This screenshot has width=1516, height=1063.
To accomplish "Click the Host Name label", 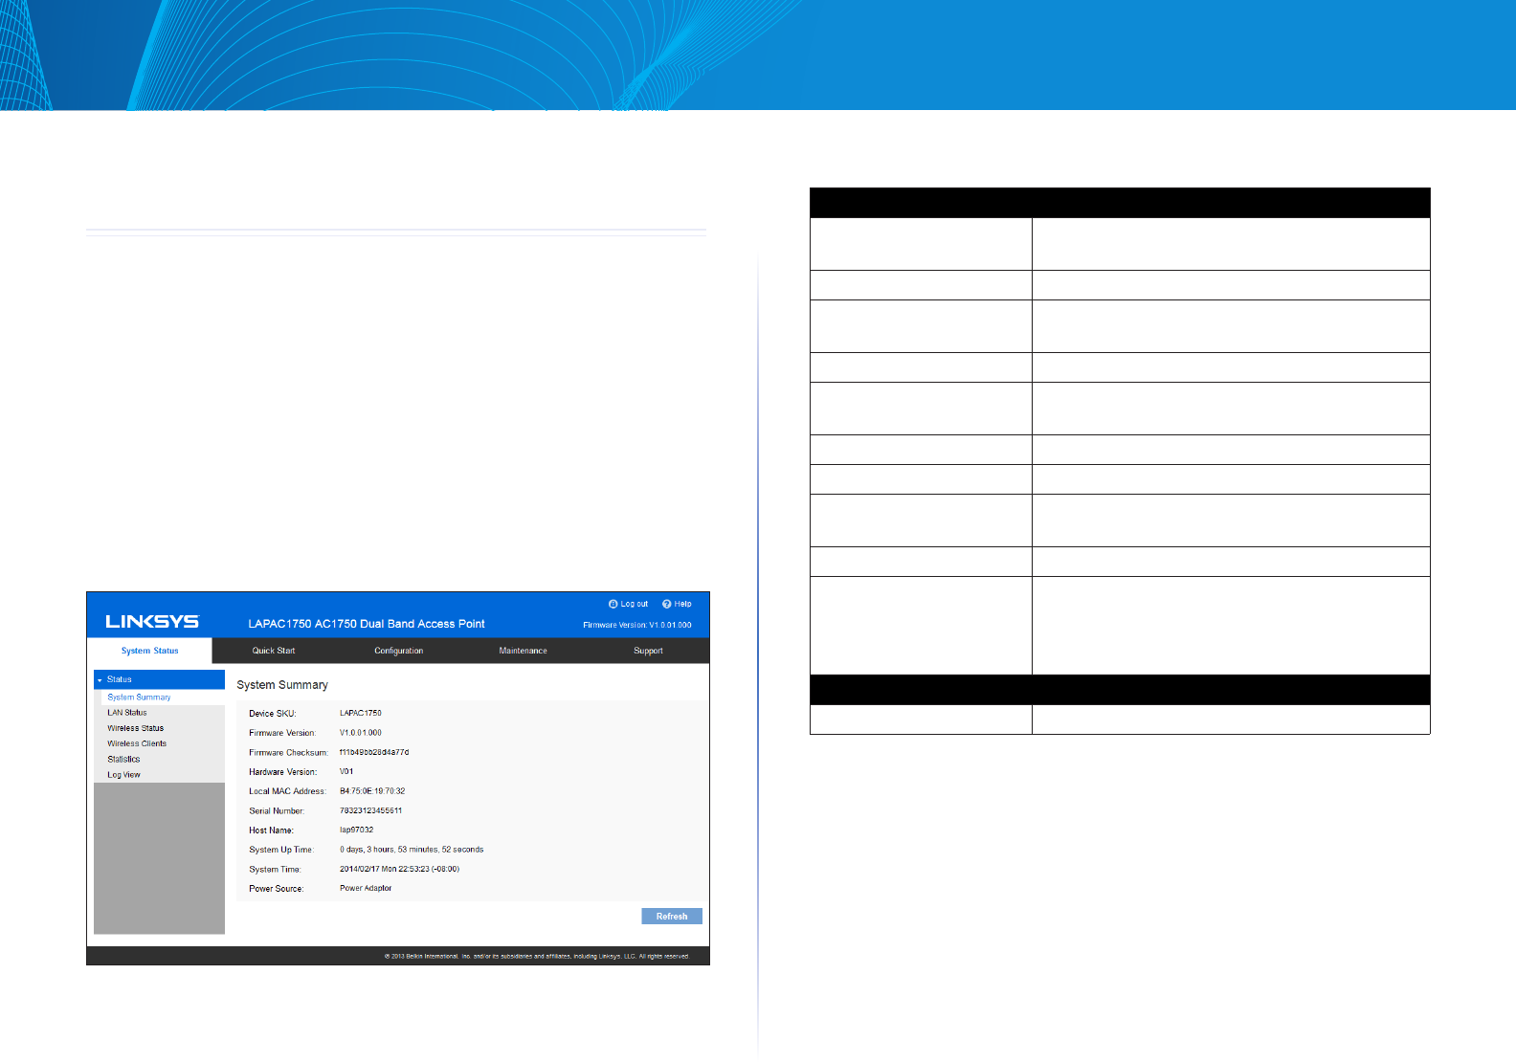I will tap(272, 830).
